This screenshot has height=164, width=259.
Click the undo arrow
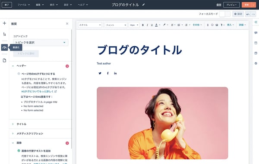click(x=248, y=14)
